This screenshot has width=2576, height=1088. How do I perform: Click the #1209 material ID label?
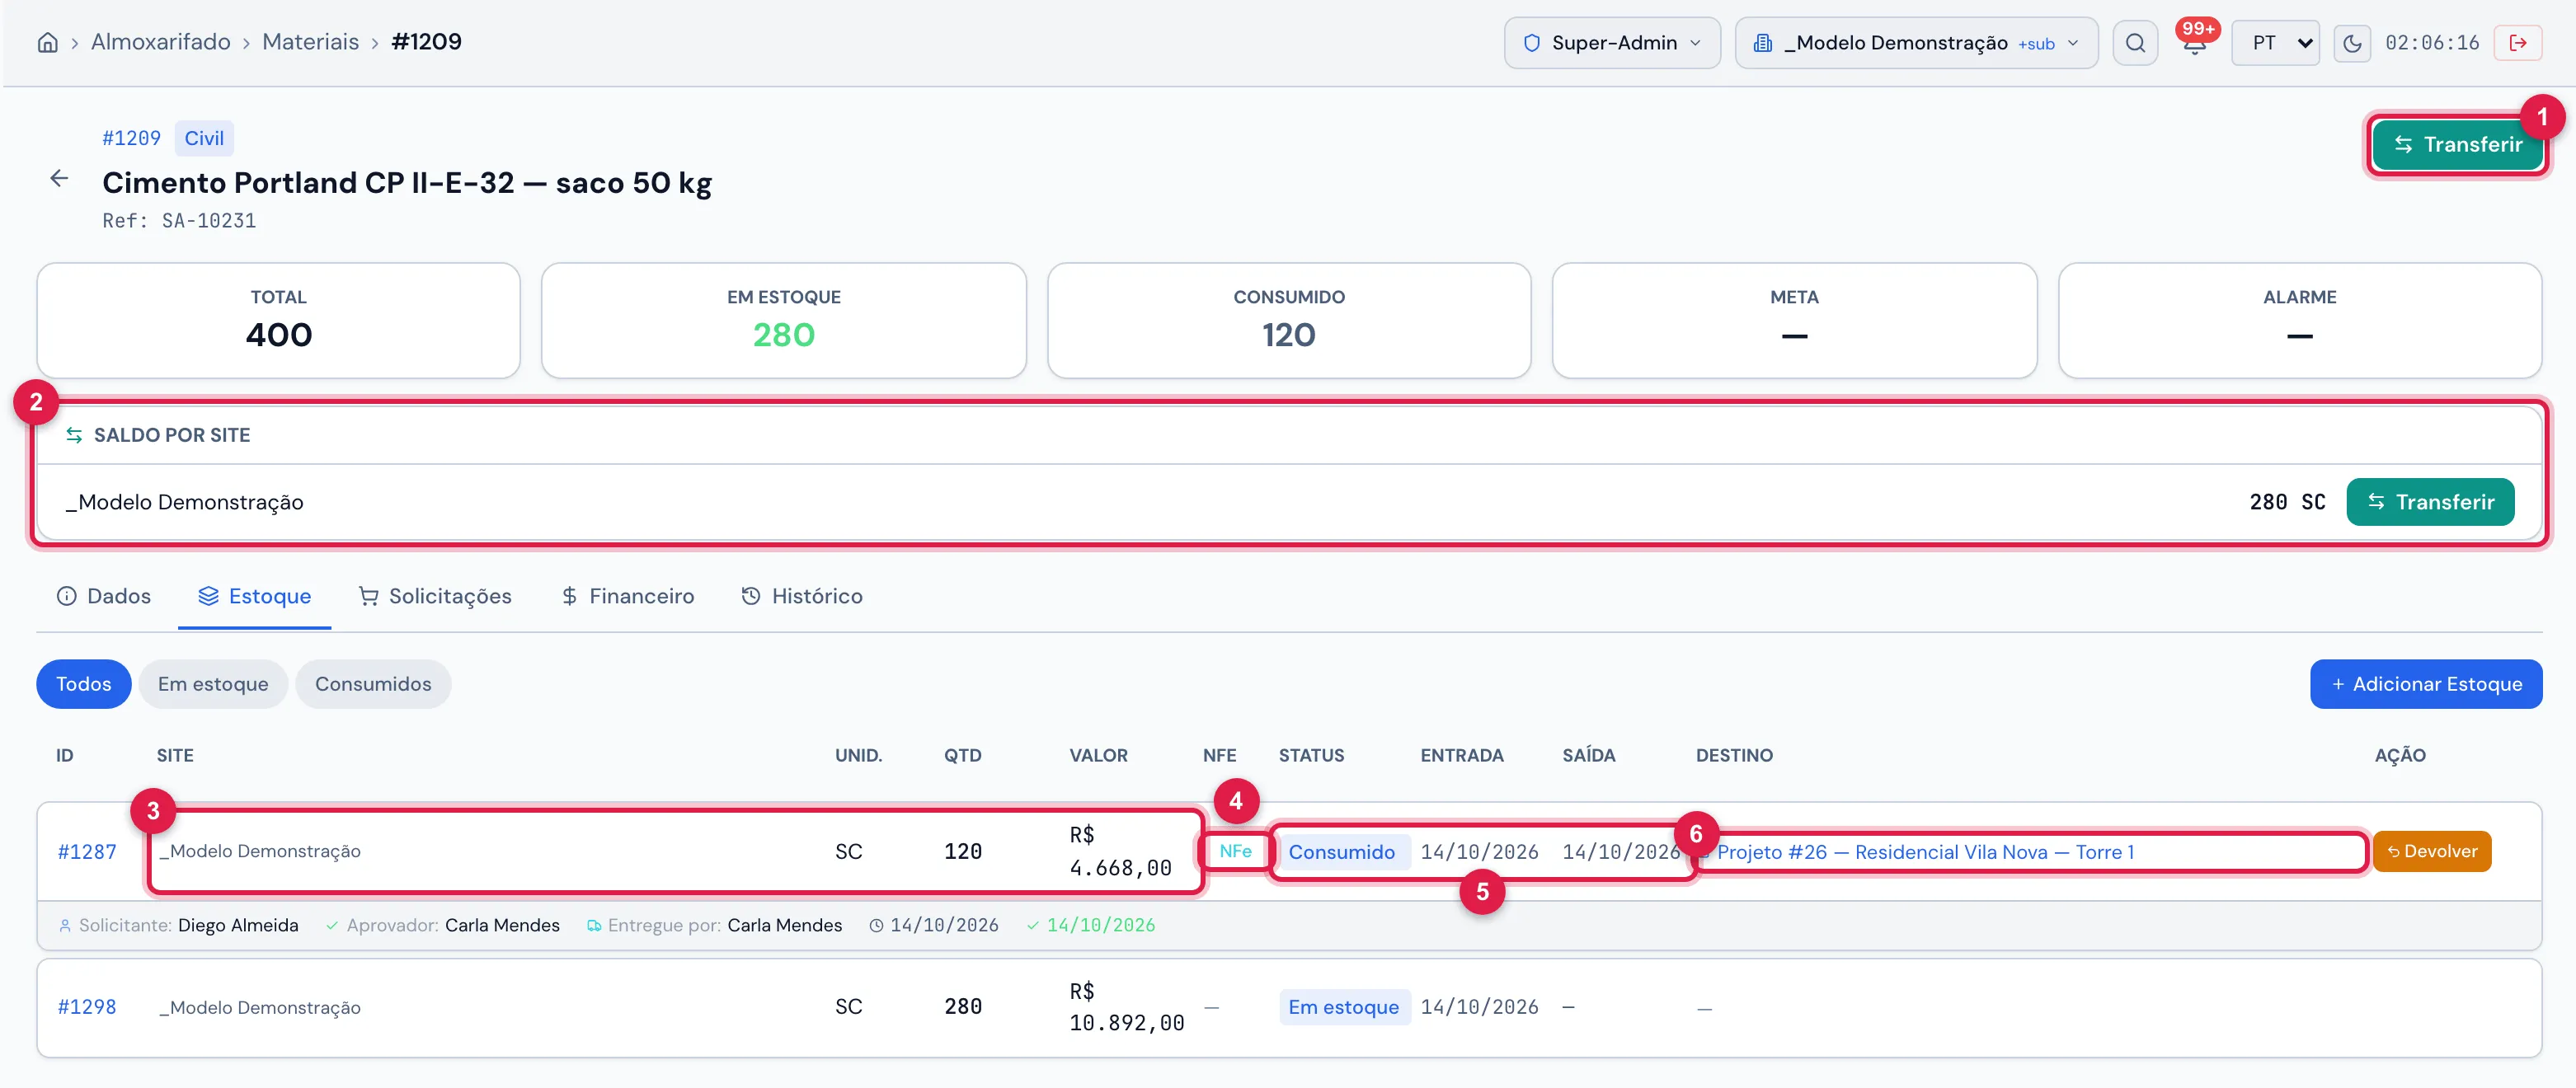point(131,138)
